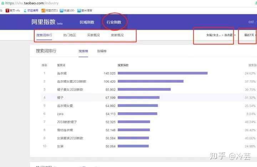This screenshot has width=257, height=167.
Task: Open the 热门地区 section
Action: [x=69, y=35]
